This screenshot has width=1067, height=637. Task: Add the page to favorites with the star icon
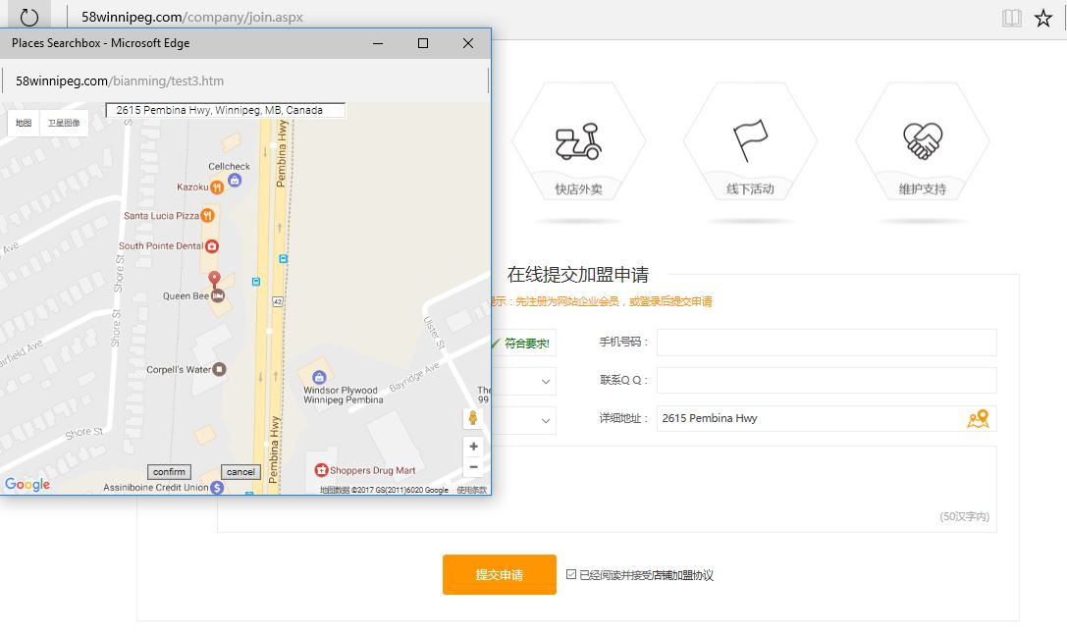(1043, 18)
